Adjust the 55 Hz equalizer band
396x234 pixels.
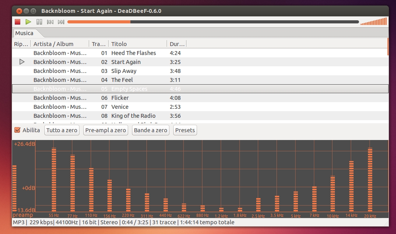(54, 180)
